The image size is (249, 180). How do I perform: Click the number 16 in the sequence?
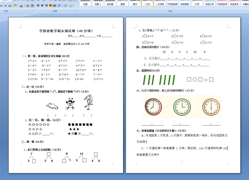[195, 52]
